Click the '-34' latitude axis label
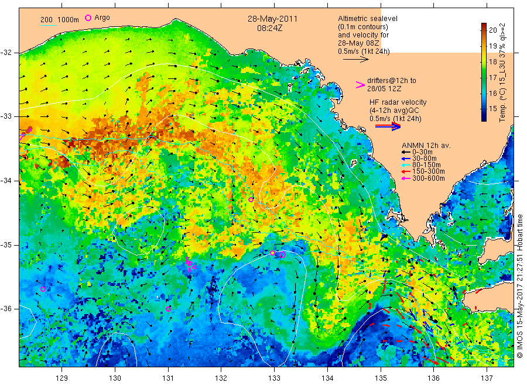 point(6,181)
